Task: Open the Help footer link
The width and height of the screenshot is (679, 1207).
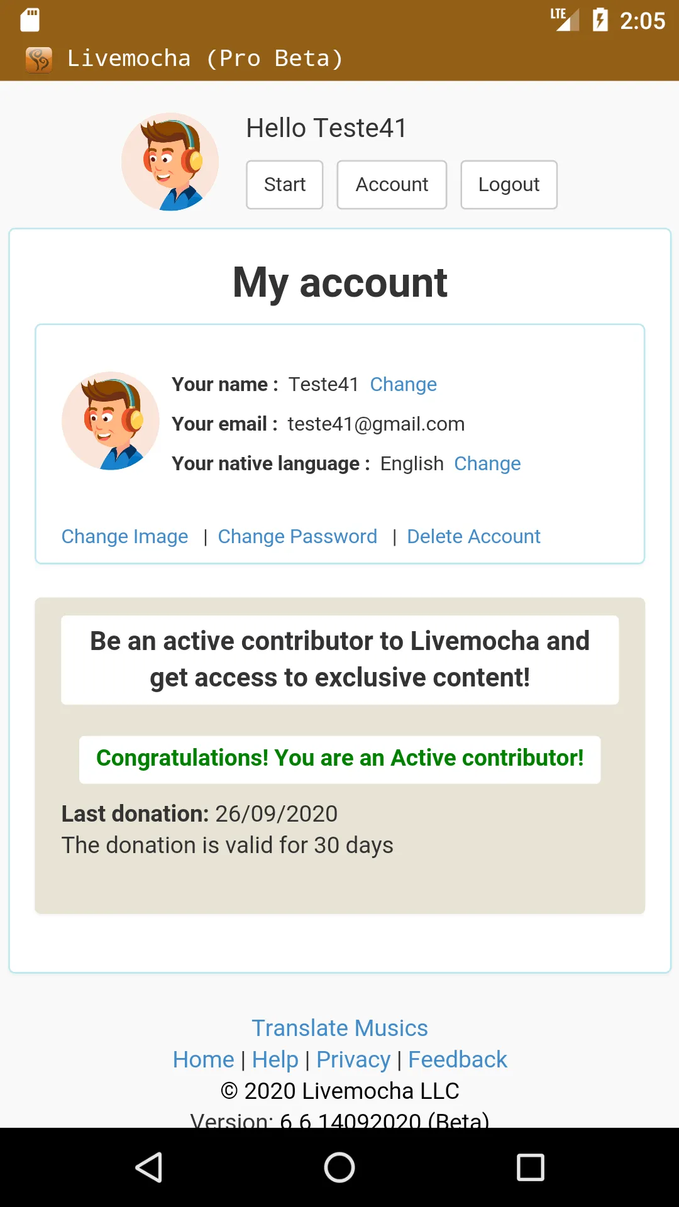Action: click(x=275, y=1059)
